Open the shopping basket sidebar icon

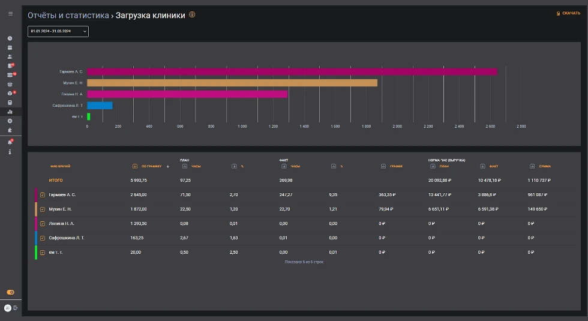[x=10, y=84]
